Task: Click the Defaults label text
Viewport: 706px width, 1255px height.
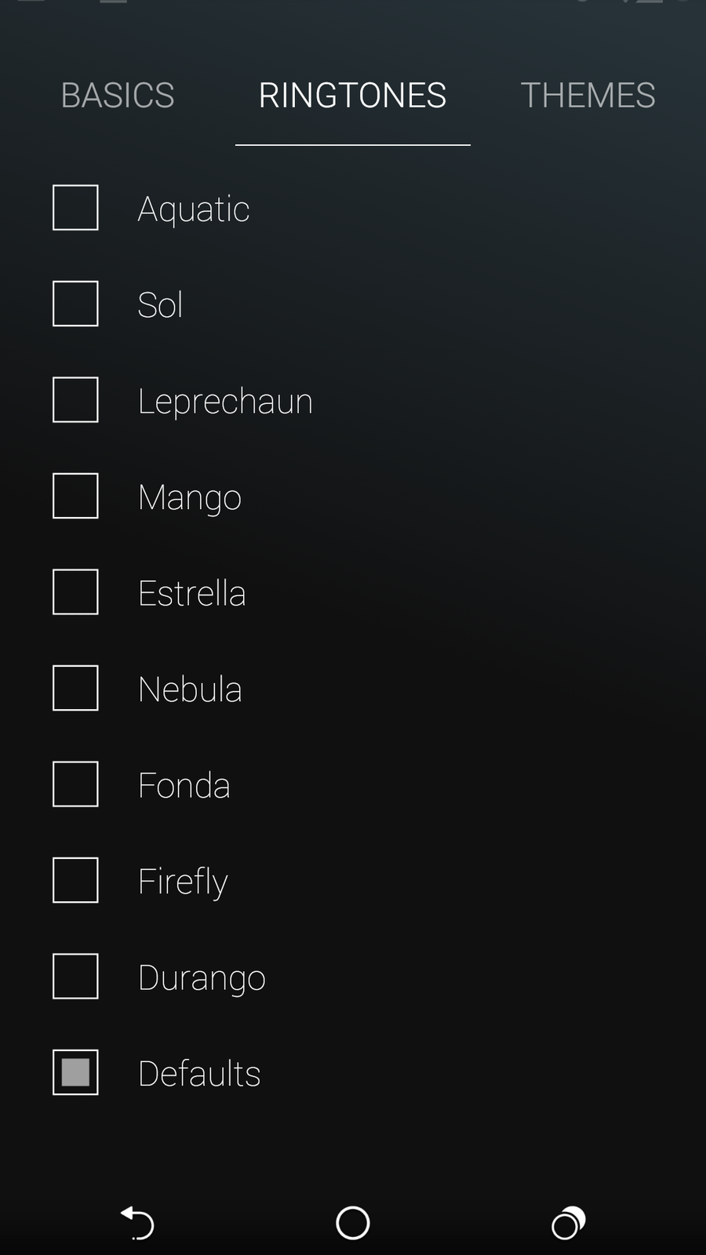Action: 199,1074
